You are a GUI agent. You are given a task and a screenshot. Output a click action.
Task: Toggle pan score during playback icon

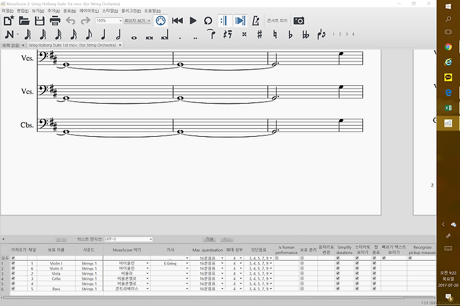pos(240,20)
